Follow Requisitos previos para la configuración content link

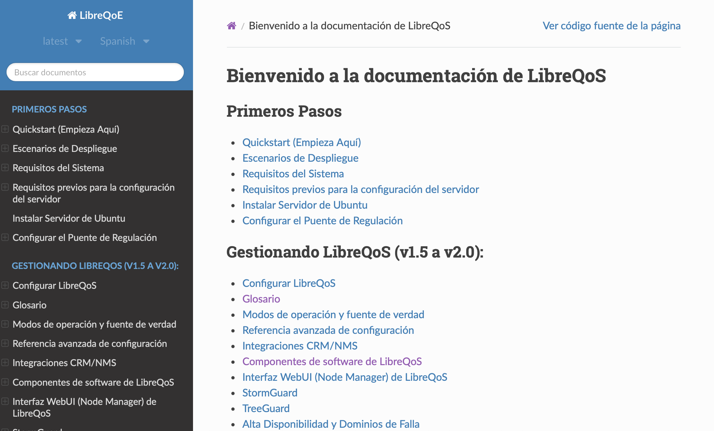pyautogui.click(x=361, y=189)
